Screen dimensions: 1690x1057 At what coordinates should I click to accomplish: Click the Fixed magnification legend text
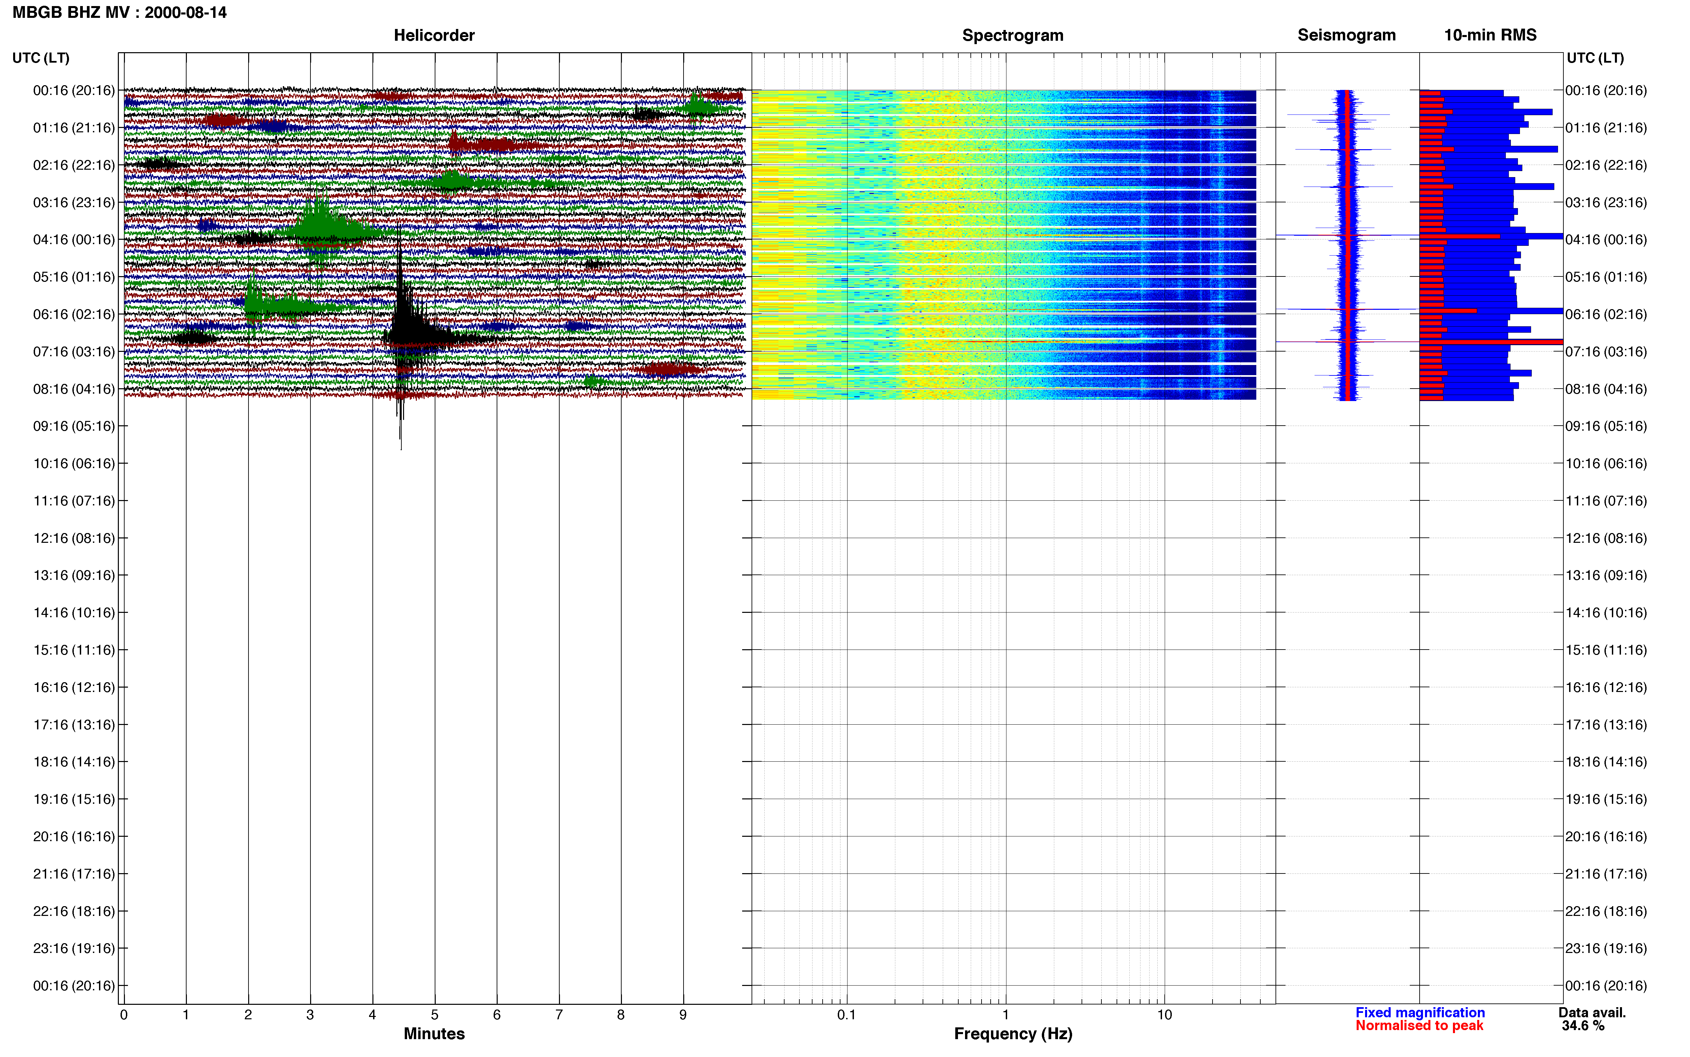(1420, 1012)
